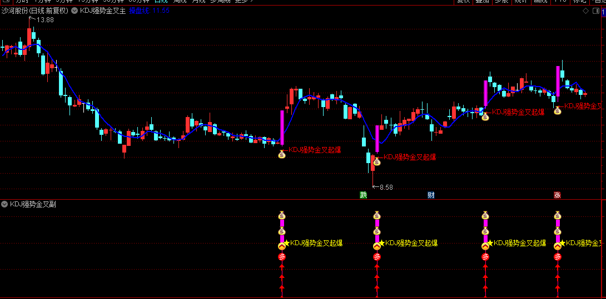Click the KDJ强势金叉副 sub-chart title
This screenshot has height=299, width=606.
coord(33,204)
